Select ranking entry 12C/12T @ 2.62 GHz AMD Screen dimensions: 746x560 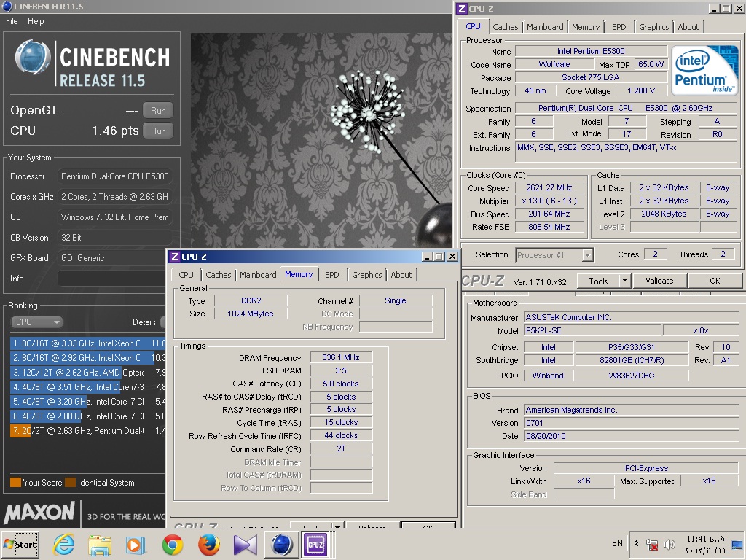[87, 373]
